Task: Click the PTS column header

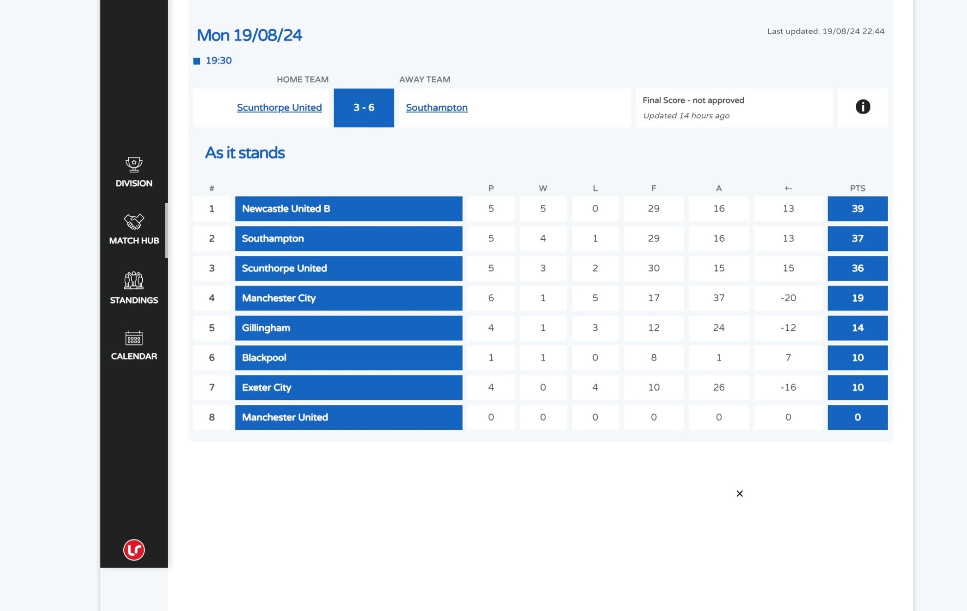Action: (857, 188)
